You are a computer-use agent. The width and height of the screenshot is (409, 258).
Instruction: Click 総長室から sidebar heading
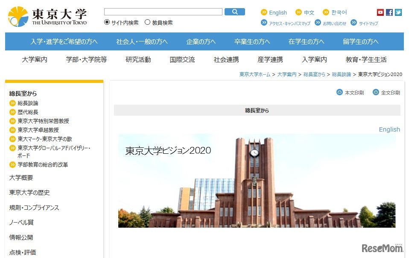(23, 94)
